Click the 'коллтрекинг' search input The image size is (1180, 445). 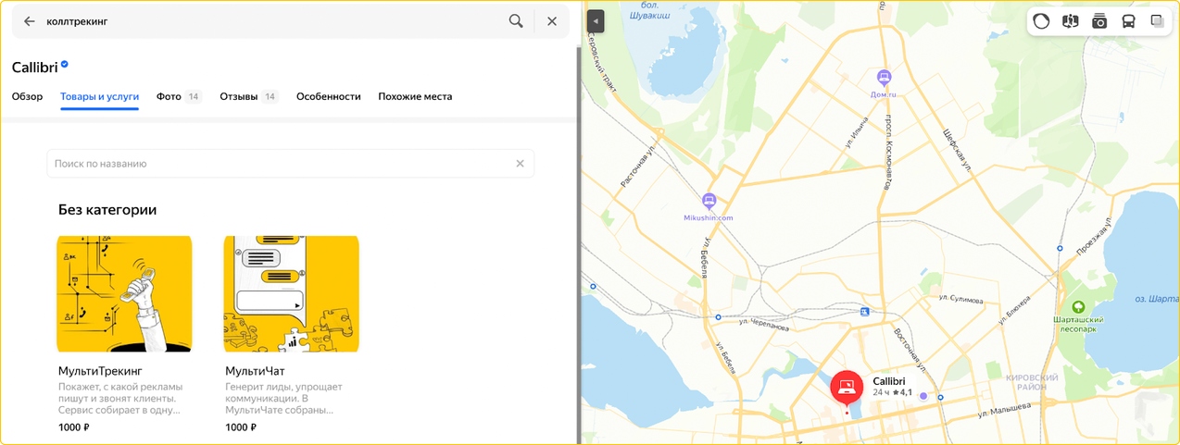269,21
